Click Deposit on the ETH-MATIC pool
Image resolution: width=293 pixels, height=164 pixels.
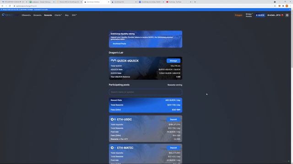coord(174,148)
